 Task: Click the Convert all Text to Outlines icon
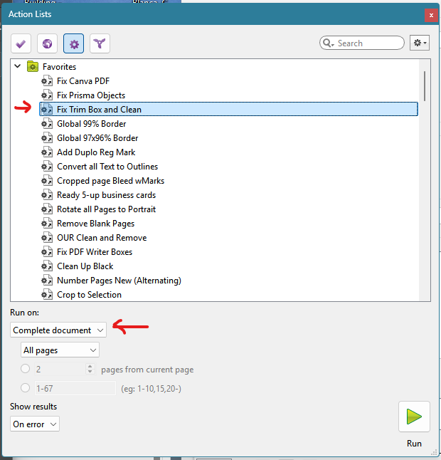(47, 166)
